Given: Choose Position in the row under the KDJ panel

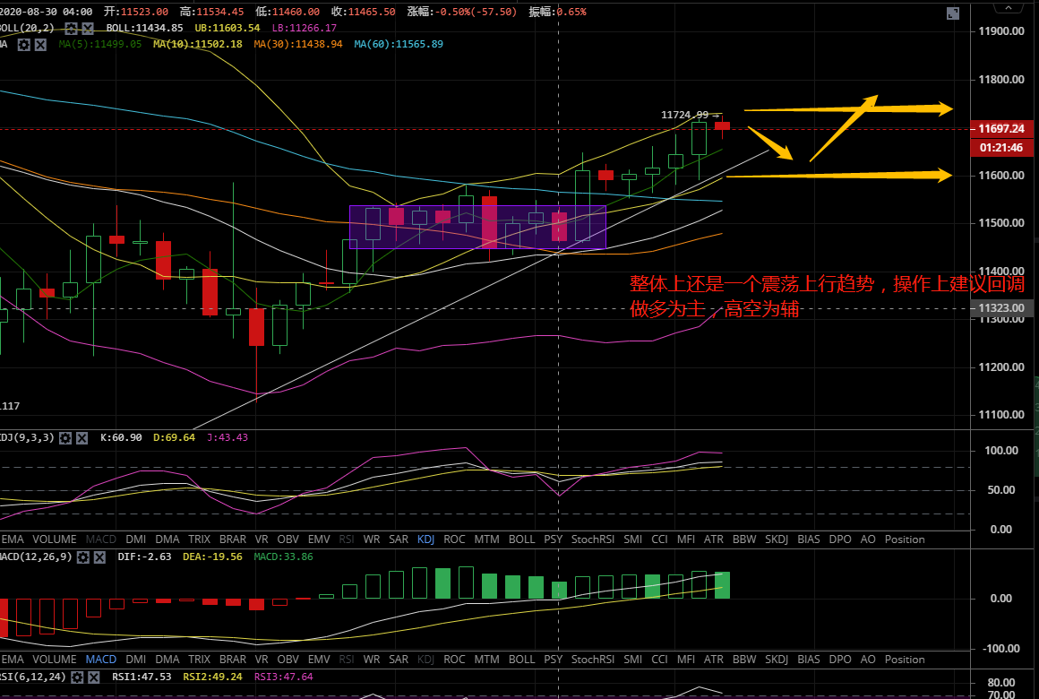Looking at the screenshot, I should (904, 539).
